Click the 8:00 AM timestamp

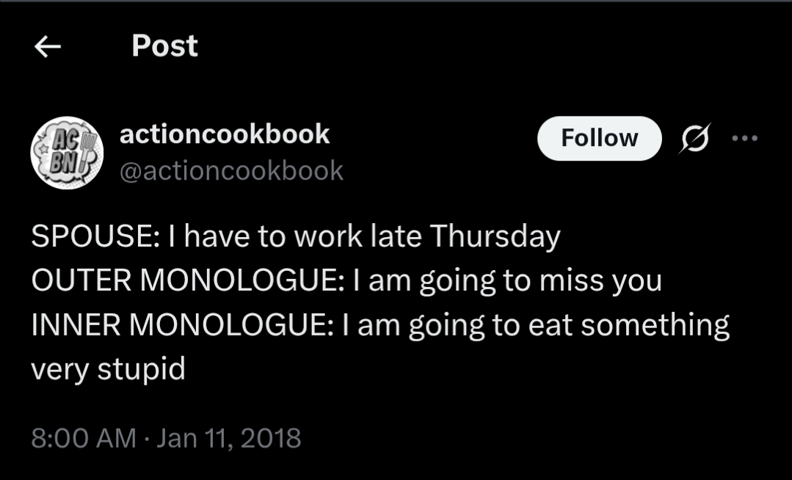[83, 438]
